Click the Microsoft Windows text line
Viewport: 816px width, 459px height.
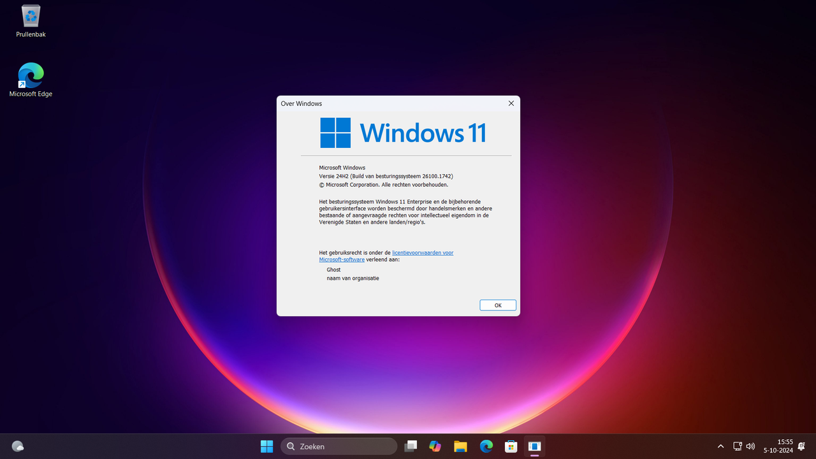pyautogui.click(x=342, y=168)
